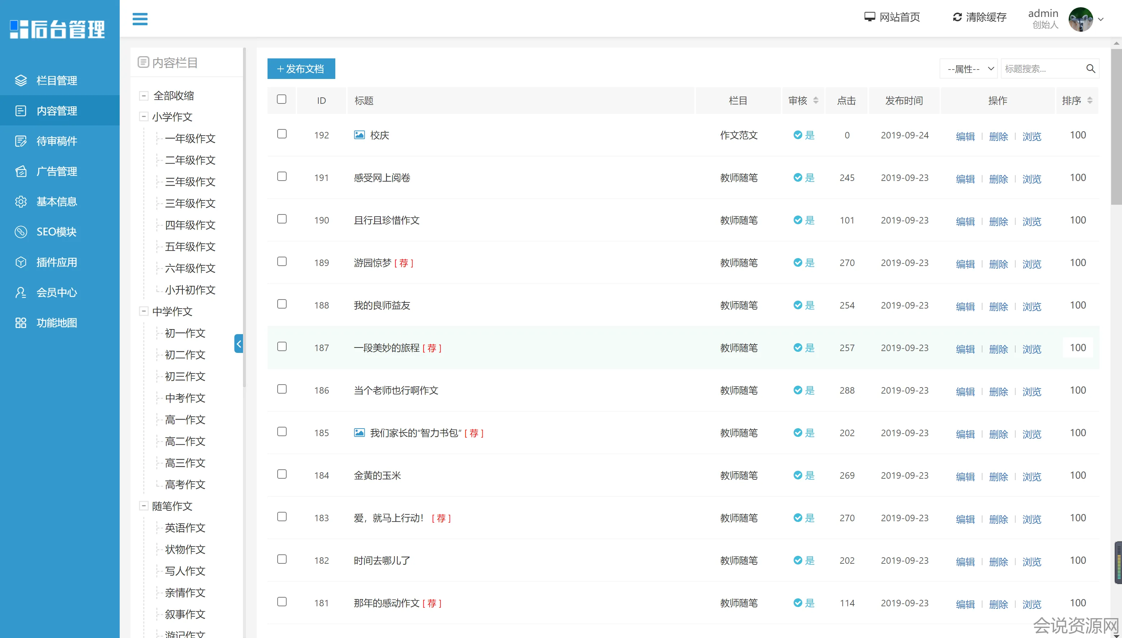This screenshot has width=1122, height=638.
Task: Collapse the 小学作文 tree node
Action: tap(144, 116)
